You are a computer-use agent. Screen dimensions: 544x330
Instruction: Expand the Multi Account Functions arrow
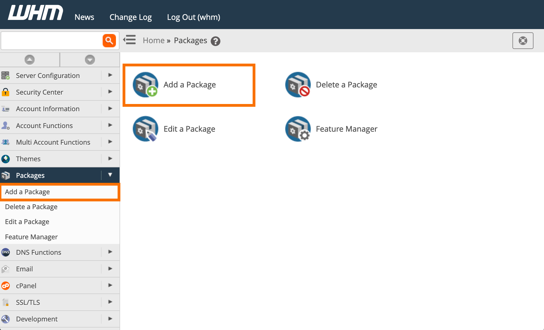[x=110, y=142]
